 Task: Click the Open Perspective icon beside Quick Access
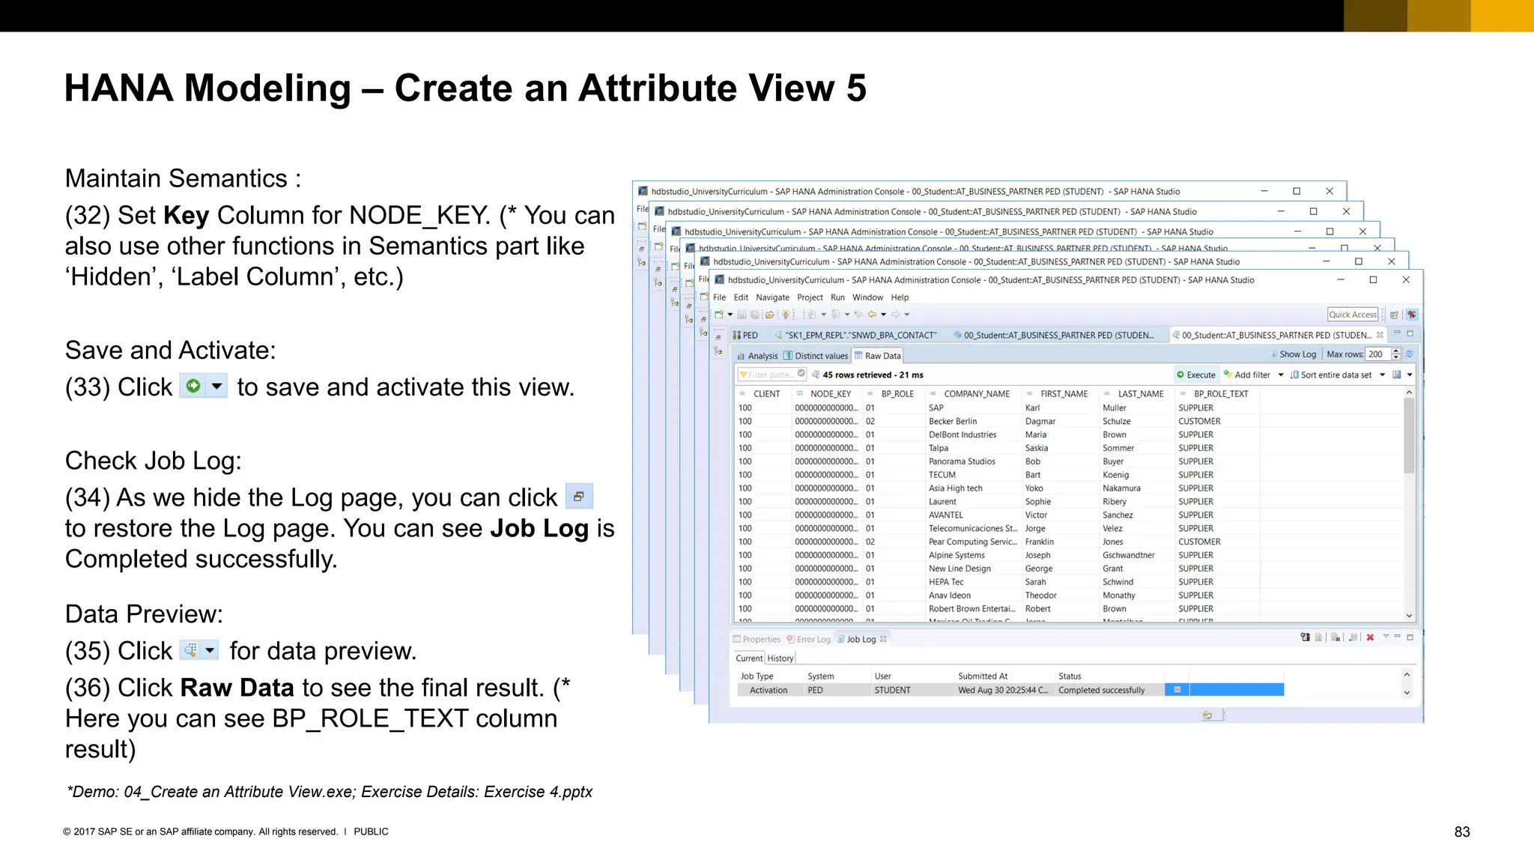[1394, 315]
